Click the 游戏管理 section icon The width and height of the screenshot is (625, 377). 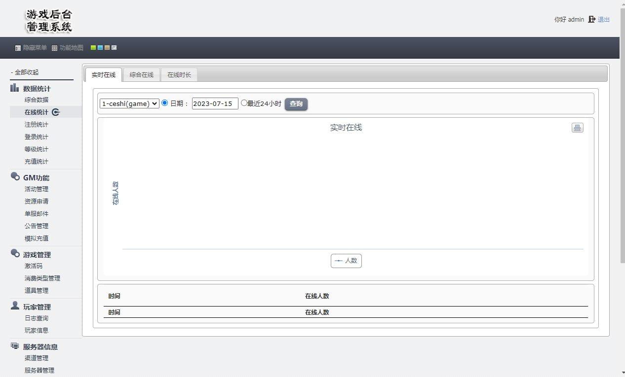tap(15, 253)
